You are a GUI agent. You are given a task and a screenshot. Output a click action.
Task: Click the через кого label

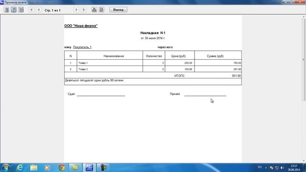[165, 47]
